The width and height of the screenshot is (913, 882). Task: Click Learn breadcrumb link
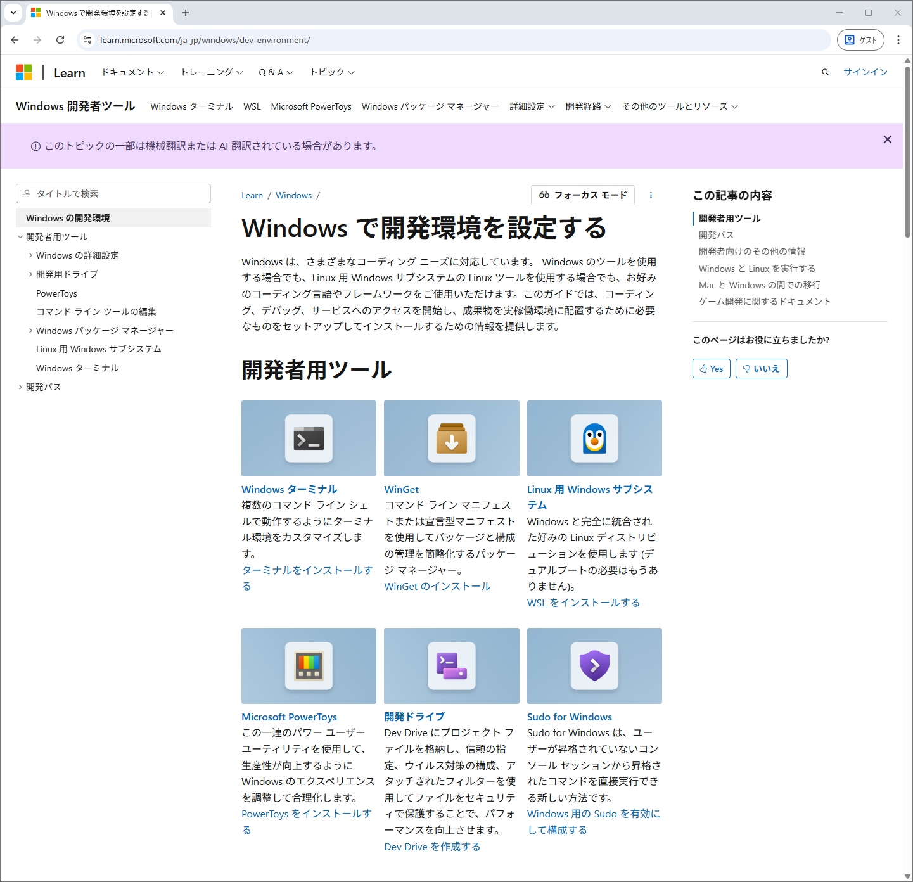pyautogui.click(x=252, y=195)
